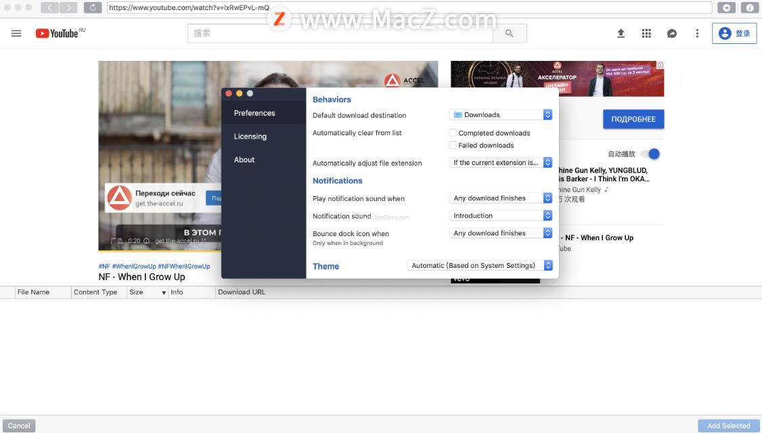Go forward with the browser forward arrow
762x433 pixels.
[x=68, y=7]
